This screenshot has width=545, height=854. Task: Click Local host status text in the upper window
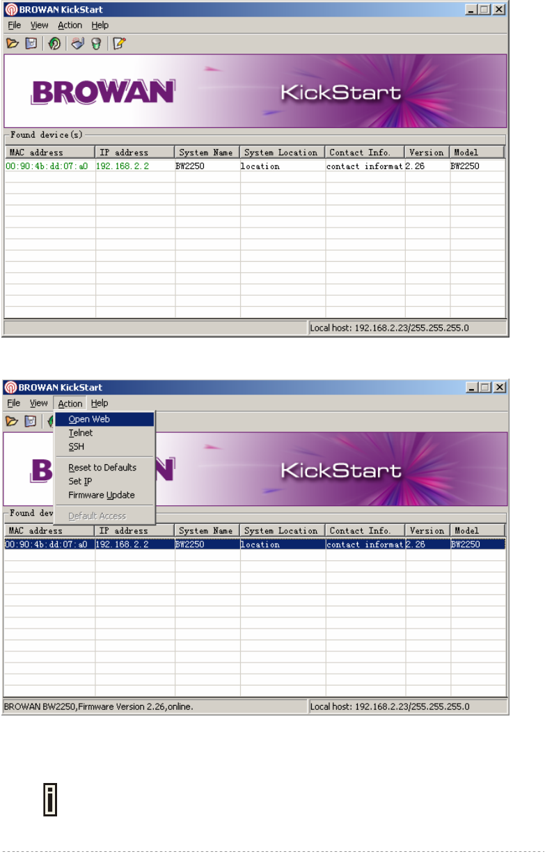(x=390, y=328)
